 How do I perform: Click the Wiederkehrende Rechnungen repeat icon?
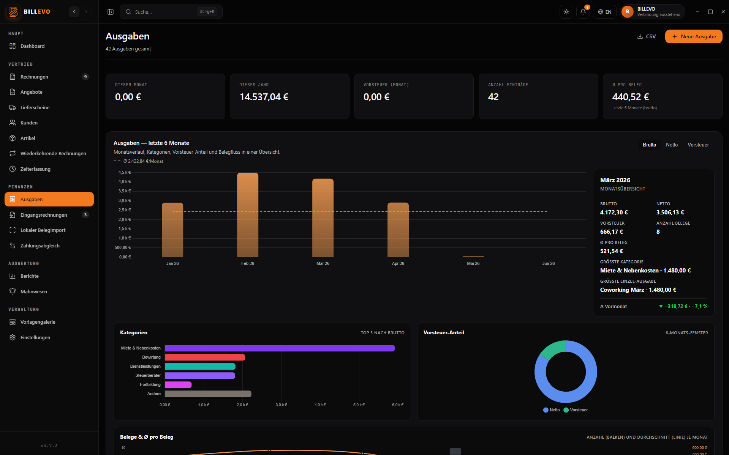[13, 153]
